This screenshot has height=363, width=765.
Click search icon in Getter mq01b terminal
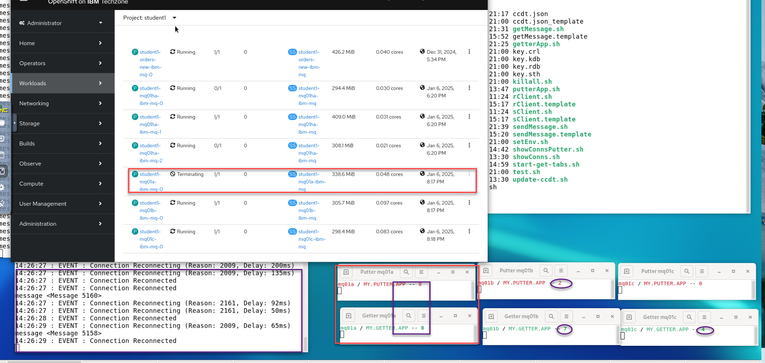551,317
